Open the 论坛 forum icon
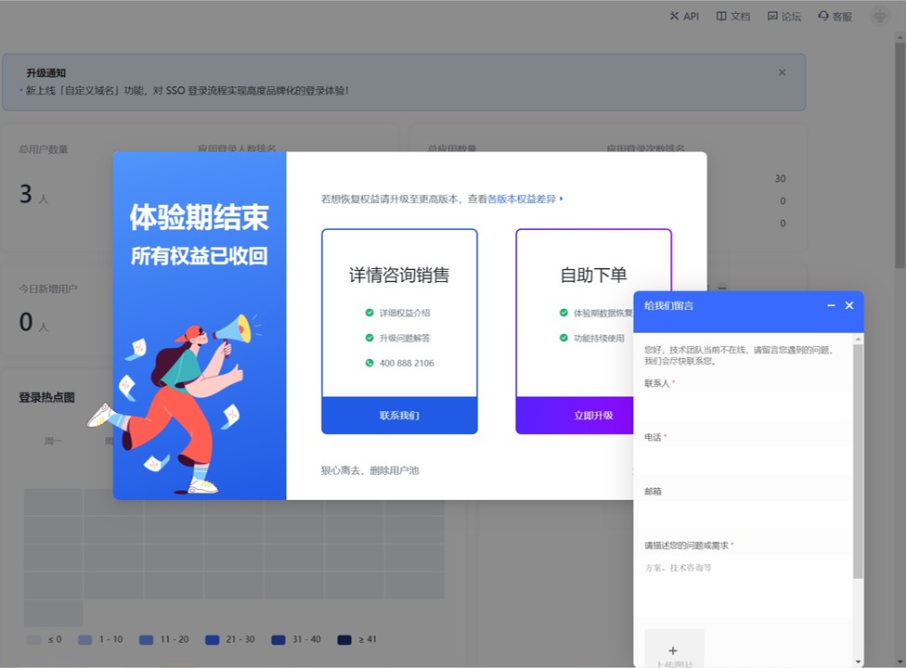This screenshot has height=668, width=906. point(772,17)
